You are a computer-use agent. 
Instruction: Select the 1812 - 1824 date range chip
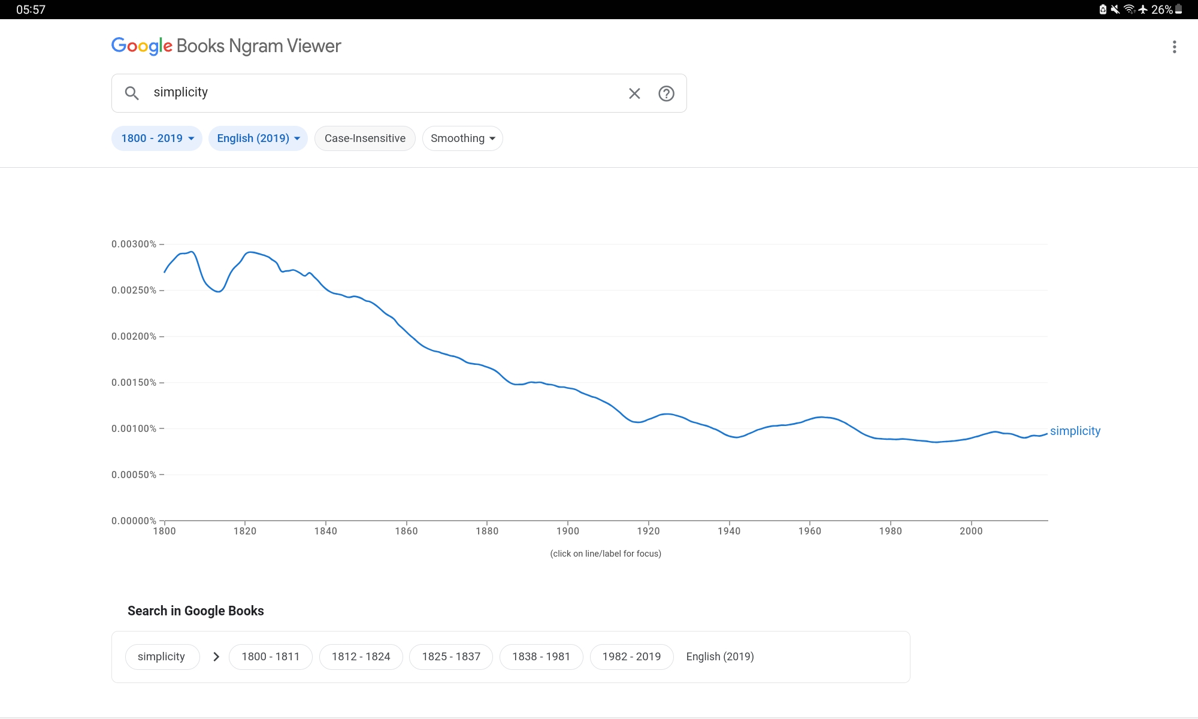click(361, 657)
